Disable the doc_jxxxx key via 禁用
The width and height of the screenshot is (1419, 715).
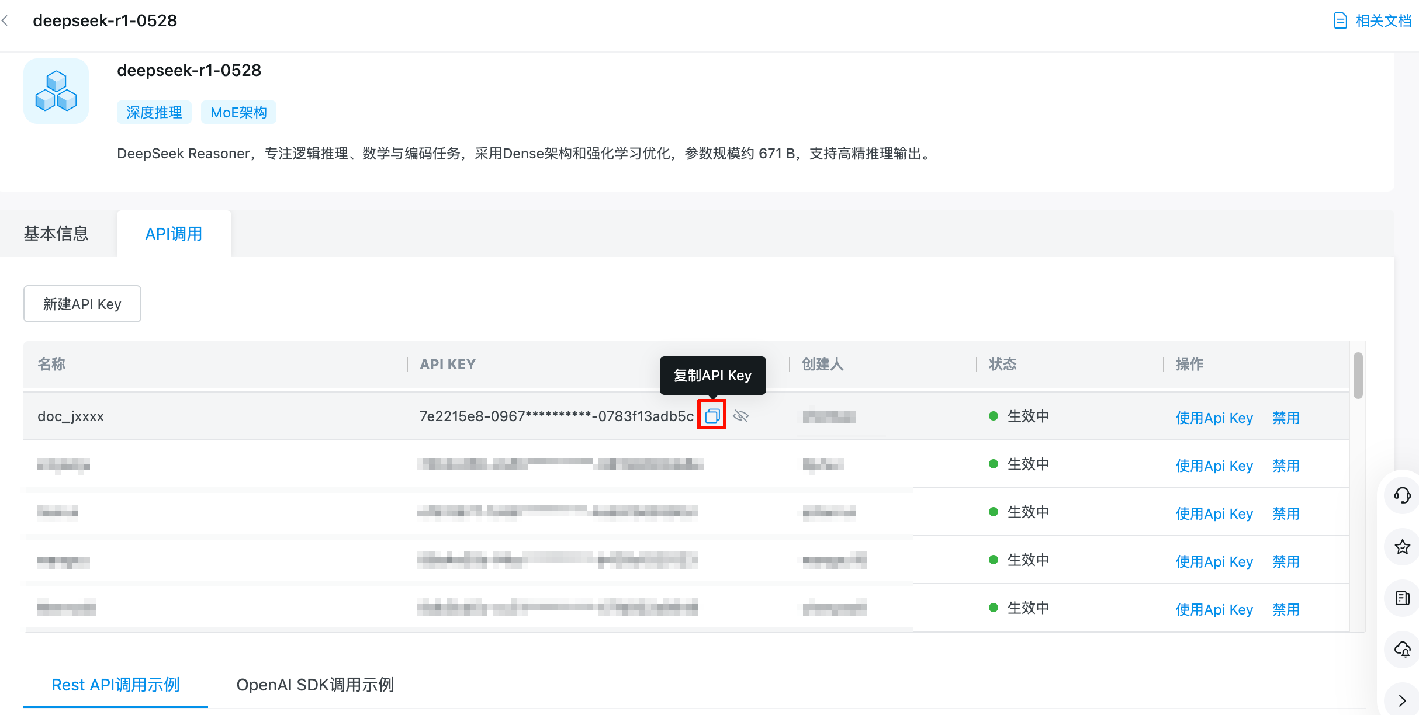[1286, 418]
